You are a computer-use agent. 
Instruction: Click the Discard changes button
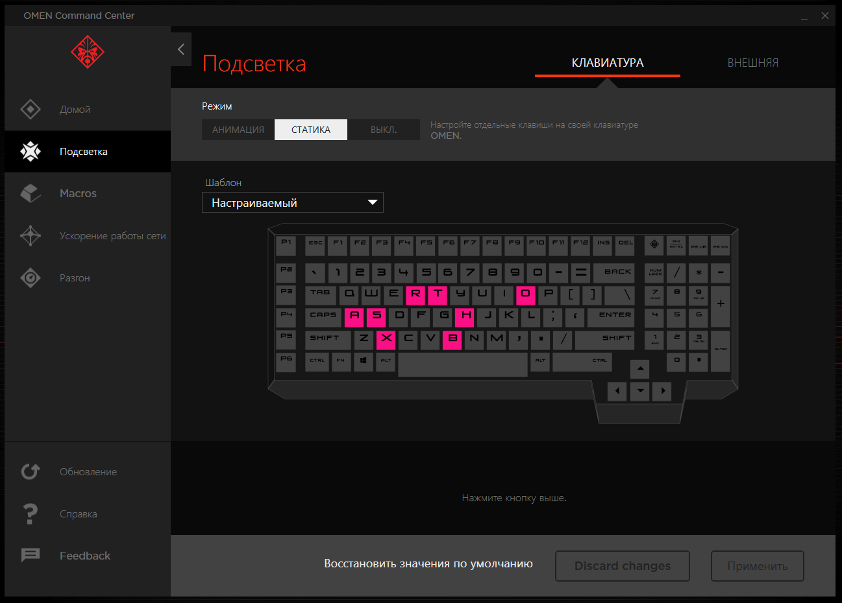[x=623, y=566]
